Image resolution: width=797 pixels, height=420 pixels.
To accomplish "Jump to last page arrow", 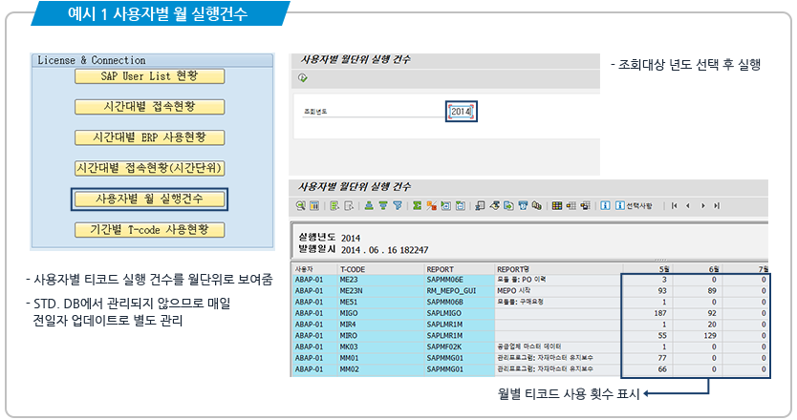I will [716, 205].
